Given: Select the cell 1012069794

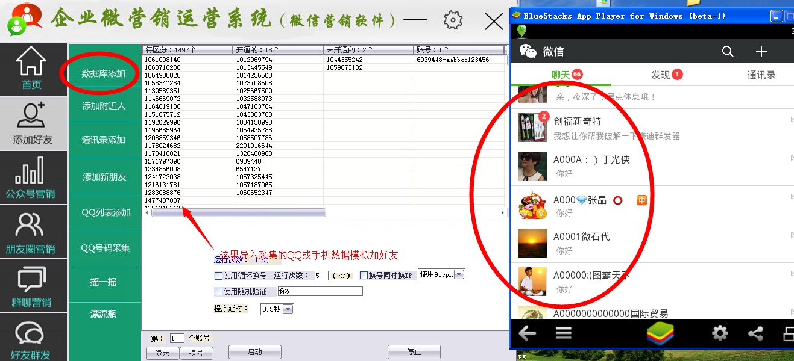Looking at the screenshot, I should coord(278,60).
